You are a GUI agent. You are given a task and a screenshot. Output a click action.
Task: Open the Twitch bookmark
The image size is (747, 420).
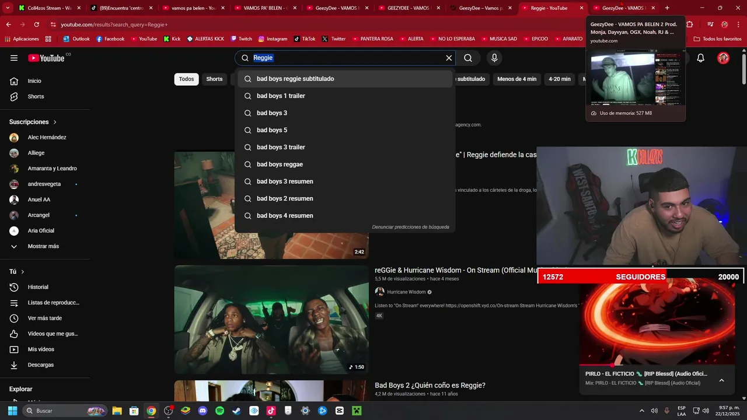pos(242,39)
